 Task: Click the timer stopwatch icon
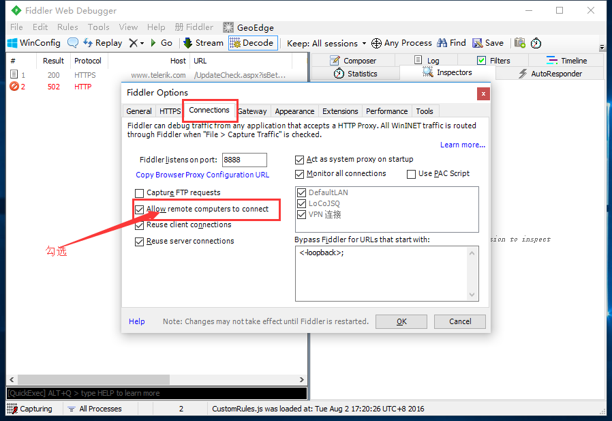click(536, 43)
